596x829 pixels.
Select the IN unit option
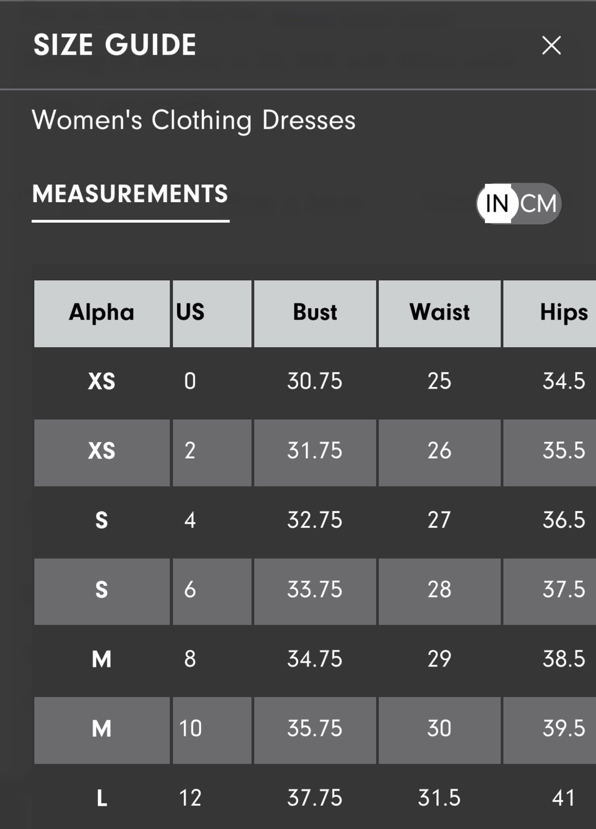pyautogui.click(x=497, y=203)
